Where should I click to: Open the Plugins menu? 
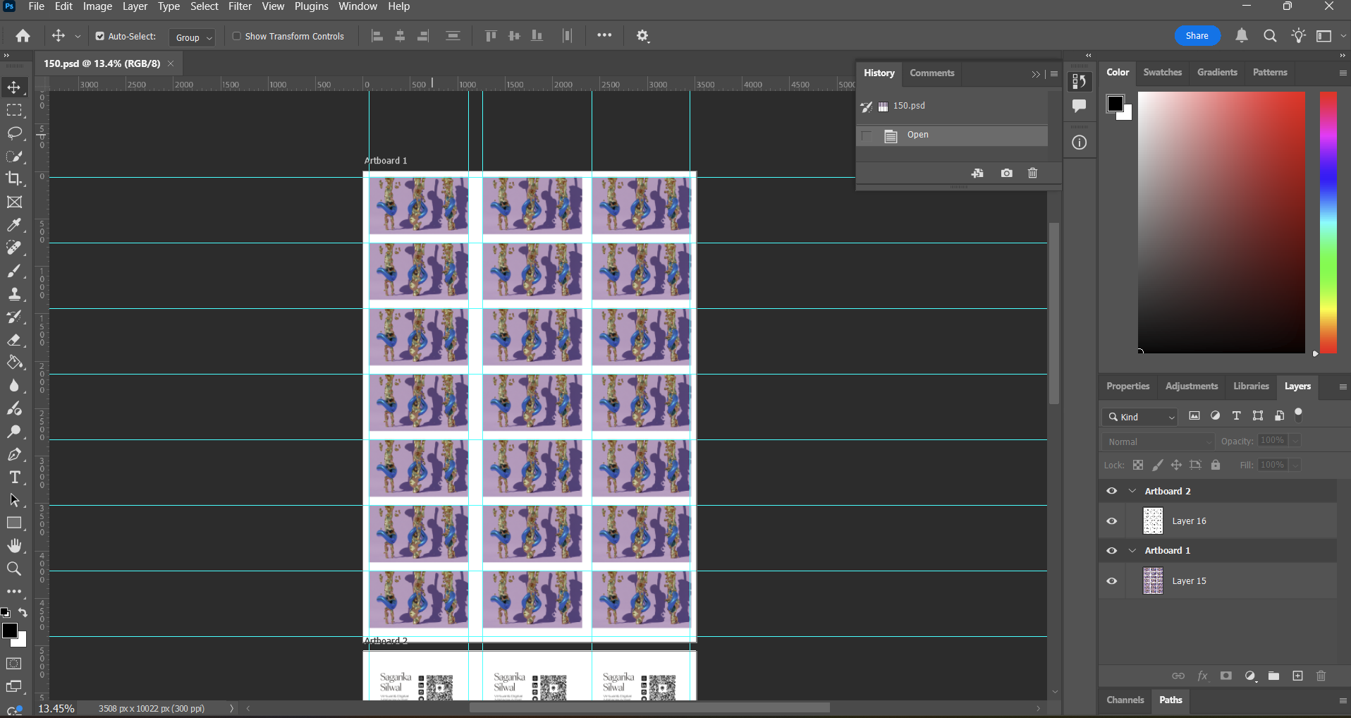(x=311, y=6)
